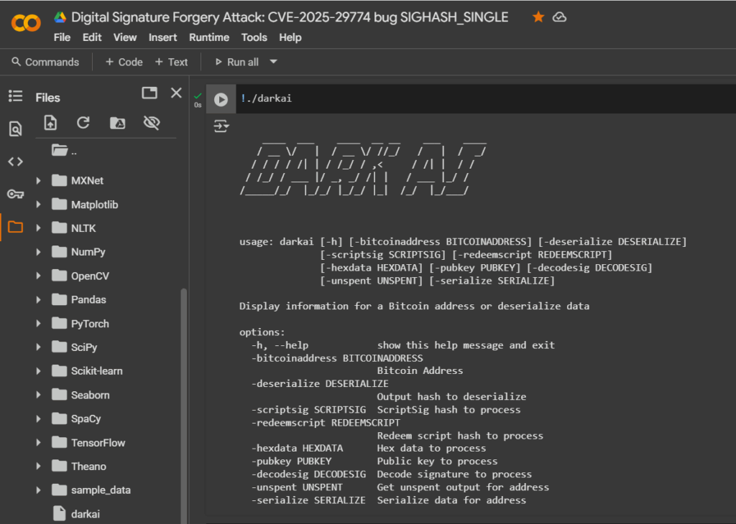Image resolution: width=736 pixels, height=524 pixels.
Task: Open the Runtime menu
Action: click(209, 37)
